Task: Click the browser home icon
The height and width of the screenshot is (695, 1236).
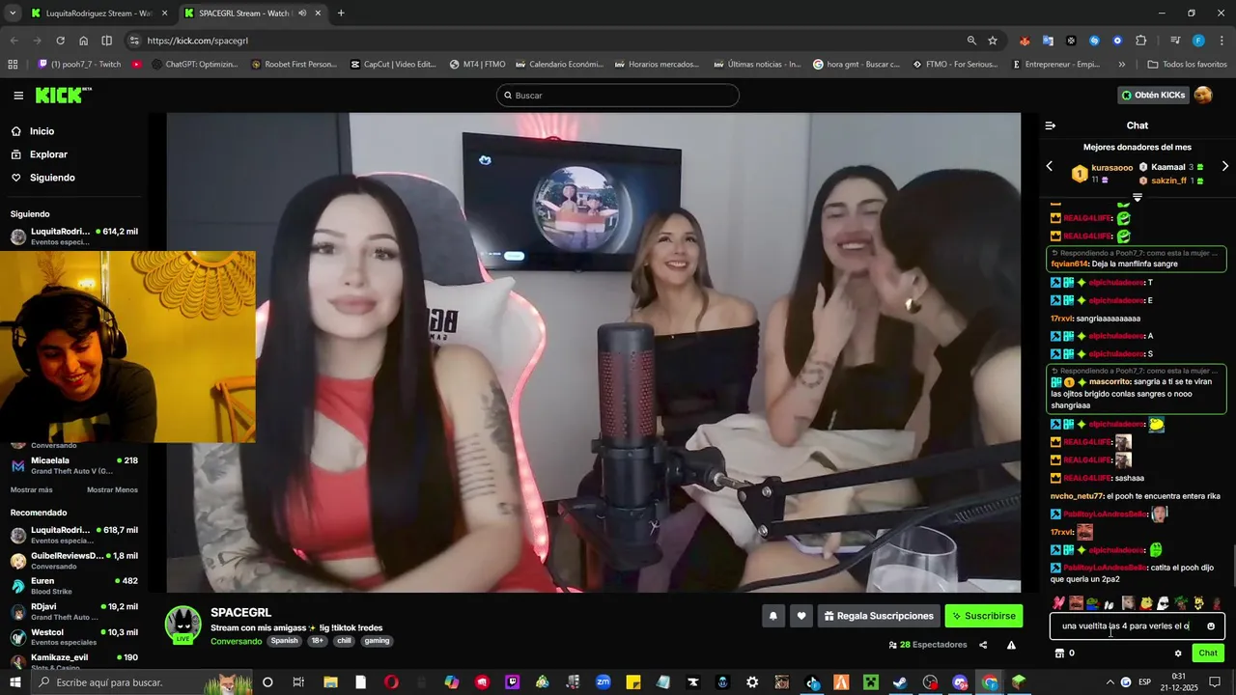Action: 83,41
